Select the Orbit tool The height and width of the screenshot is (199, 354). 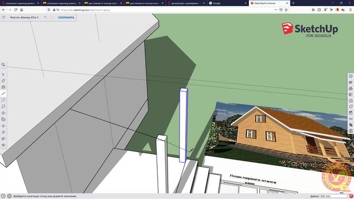(x=3, y=145)
